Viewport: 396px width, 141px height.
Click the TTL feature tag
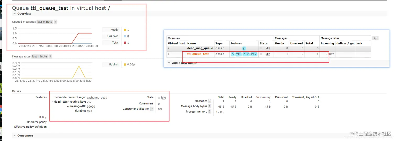[238, 54]
